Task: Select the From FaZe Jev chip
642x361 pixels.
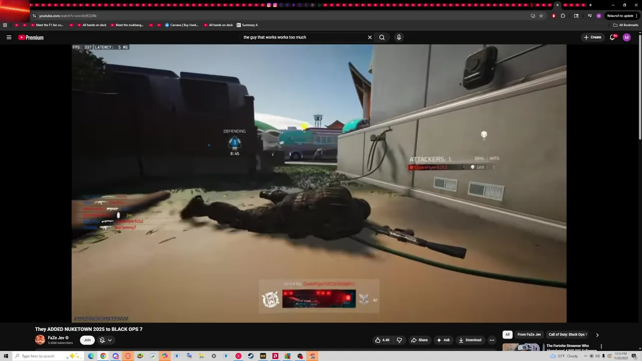Action: point(529,334)
